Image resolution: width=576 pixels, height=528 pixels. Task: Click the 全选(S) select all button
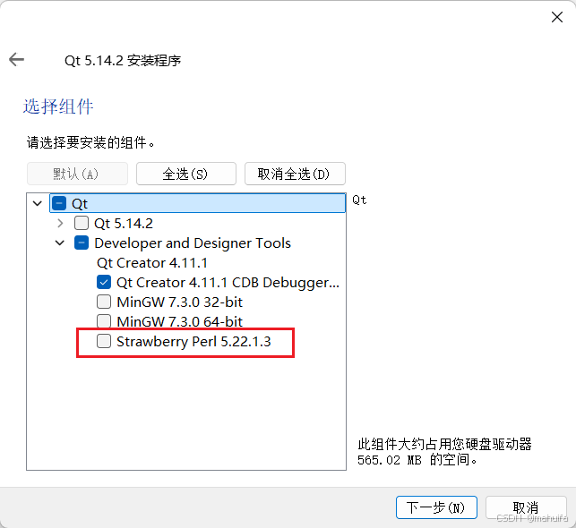tap(185, 174)
